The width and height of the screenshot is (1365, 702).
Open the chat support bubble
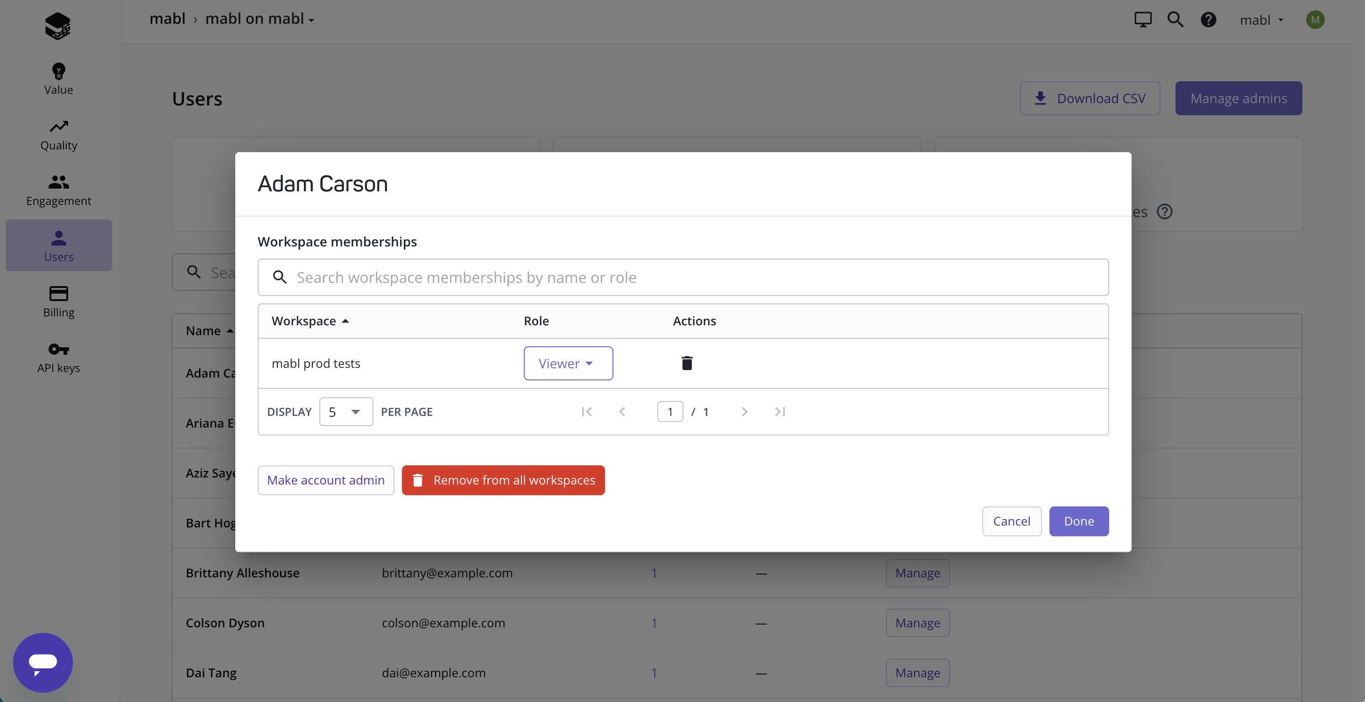pyautogui.click(x=43, y=662)
